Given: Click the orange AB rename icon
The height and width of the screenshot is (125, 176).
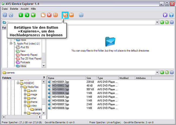Looking at the screenshot, I should [x=56, y=15].
